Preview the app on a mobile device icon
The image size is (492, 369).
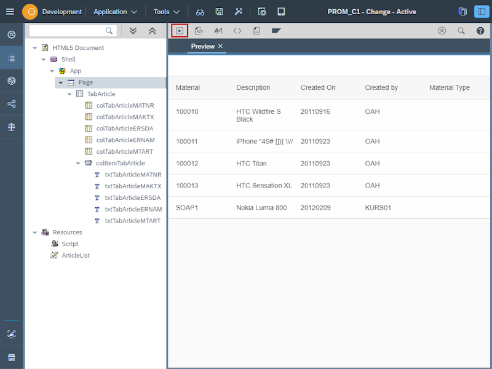[281, 11]
